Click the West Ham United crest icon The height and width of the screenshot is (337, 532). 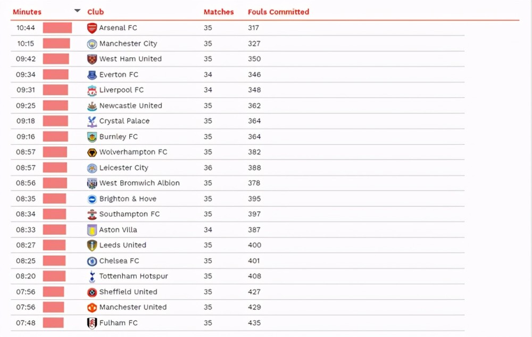point(92,59)
